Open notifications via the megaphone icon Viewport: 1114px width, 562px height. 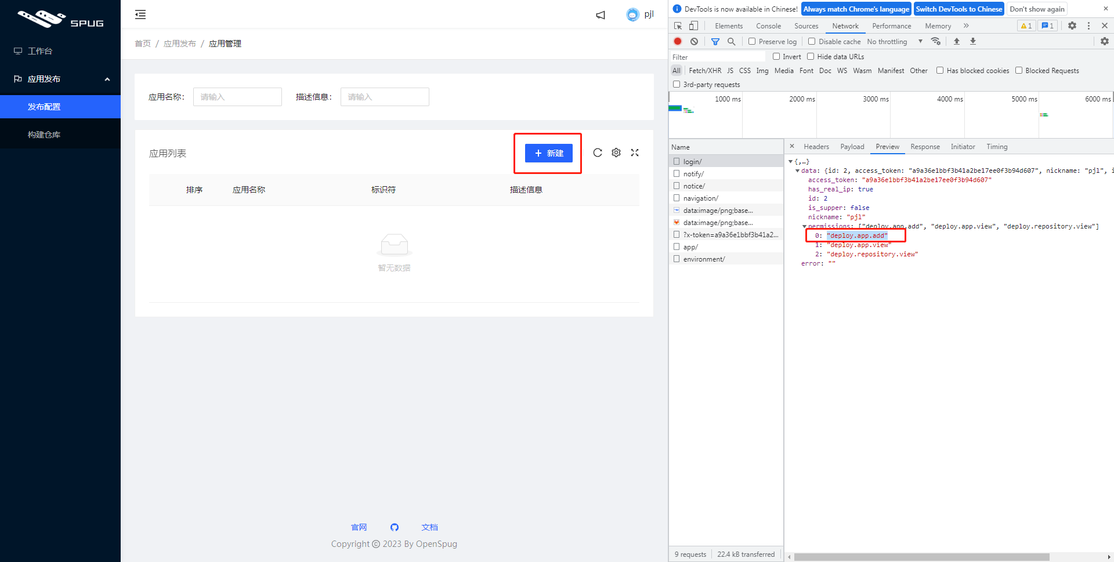[601, 15]
